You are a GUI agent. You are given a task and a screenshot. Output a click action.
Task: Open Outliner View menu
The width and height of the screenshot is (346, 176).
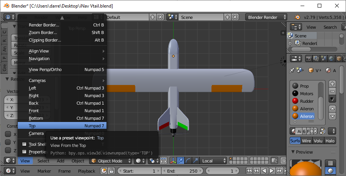(311, 27)
